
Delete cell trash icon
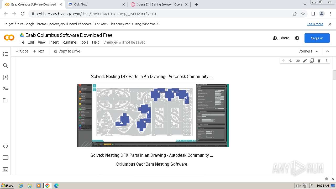click(x=319, y=61)
